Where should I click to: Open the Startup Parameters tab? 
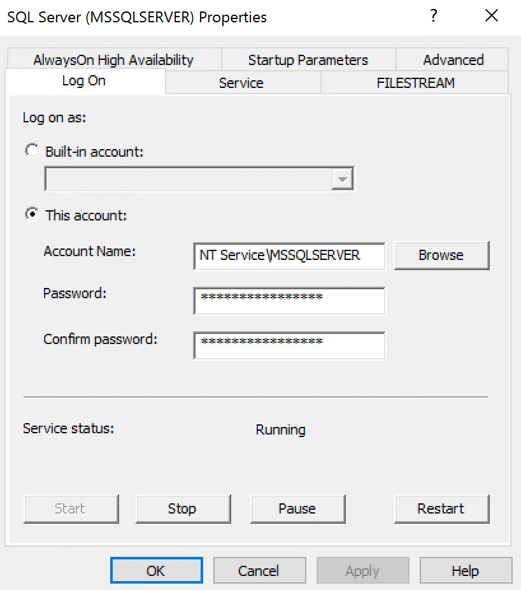pyautogui.click(x=308, y=59)
